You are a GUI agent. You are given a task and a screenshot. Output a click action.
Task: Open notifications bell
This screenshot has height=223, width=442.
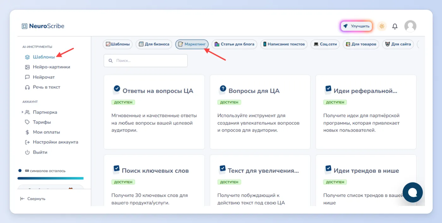[395, 26]
